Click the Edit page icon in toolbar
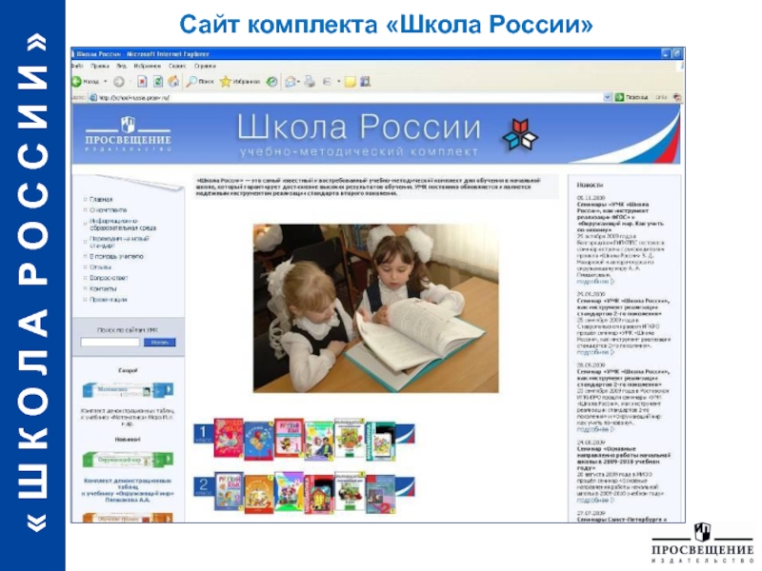The image size is (762, 571). point(327,82)
